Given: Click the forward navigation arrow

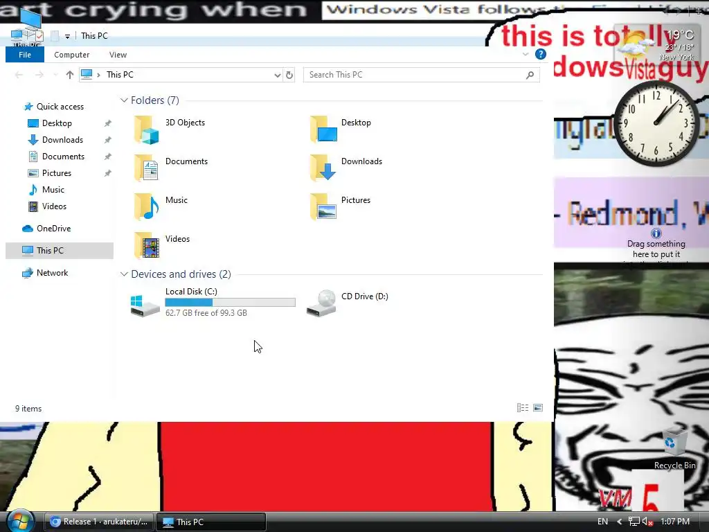Looking at the screenshot, I should click(x=39, y=75).
